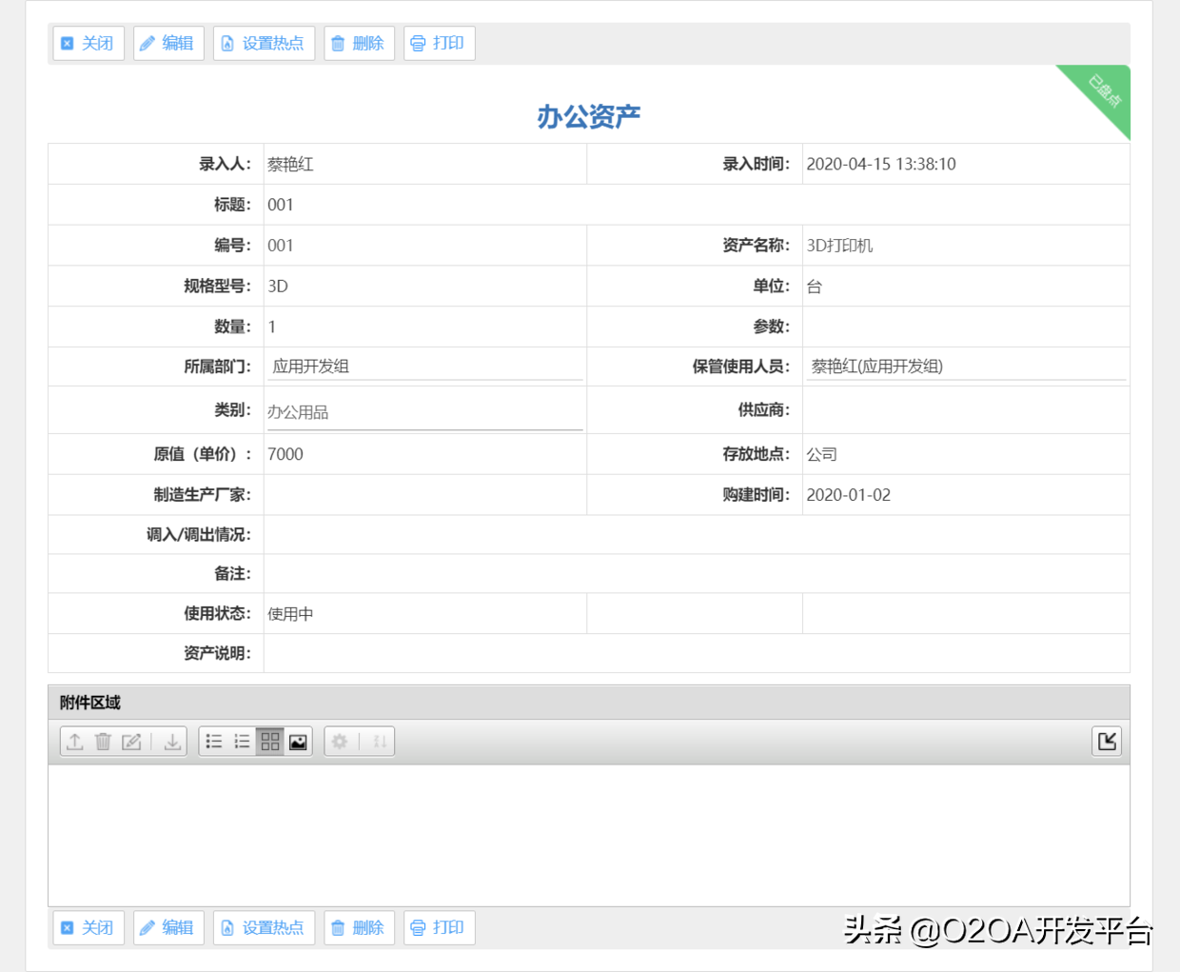This screenshot has width=1180, height=972.
Task: Click the bottom 设置热点 button
Action: tap(264, 927)
